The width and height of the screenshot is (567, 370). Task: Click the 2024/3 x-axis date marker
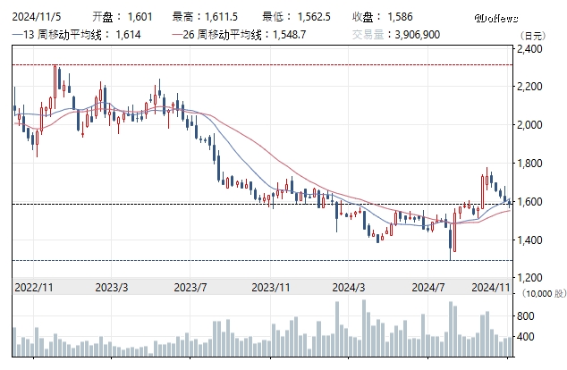pos(350,287)
